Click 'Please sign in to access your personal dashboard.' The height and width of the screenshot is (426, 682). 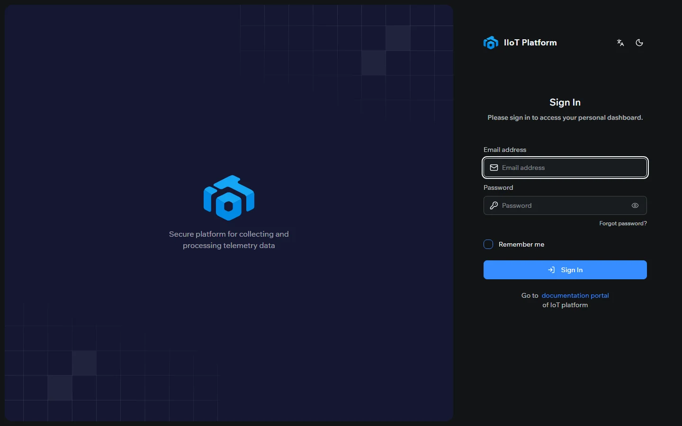coord(565,117)
